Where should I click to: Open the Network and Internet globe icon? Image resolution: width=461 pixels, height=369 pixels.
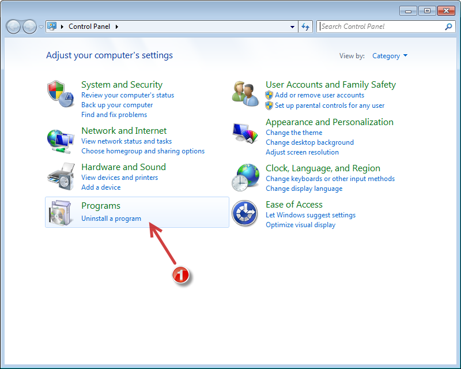click(x=61, y=141)
